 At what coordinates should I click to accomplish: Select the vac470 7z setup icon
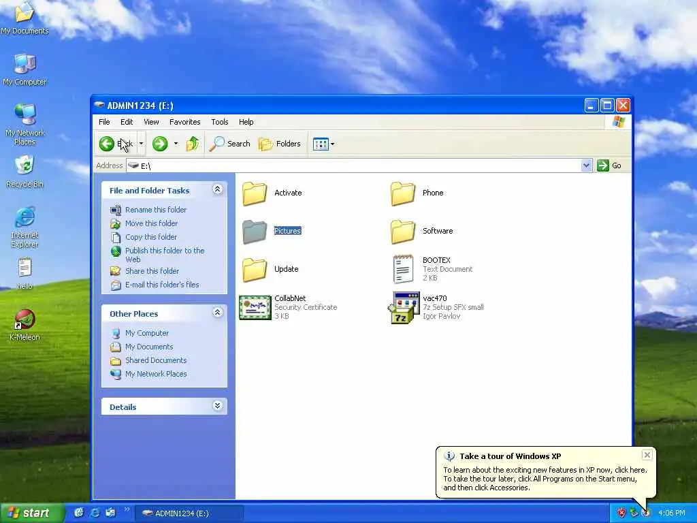point(404,307)
